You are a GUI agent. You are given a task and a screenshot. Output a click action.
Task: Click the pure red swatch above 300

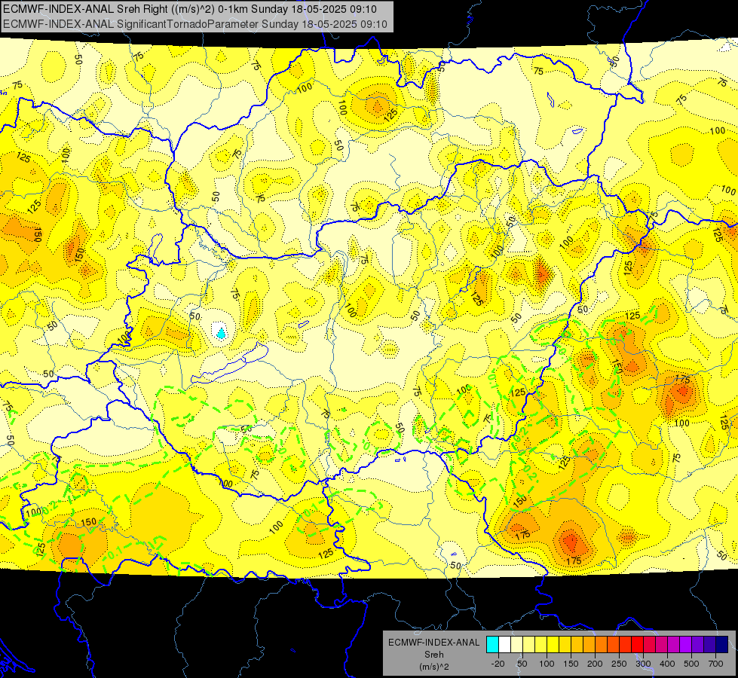pyautogui.click(x=637, y=644)
